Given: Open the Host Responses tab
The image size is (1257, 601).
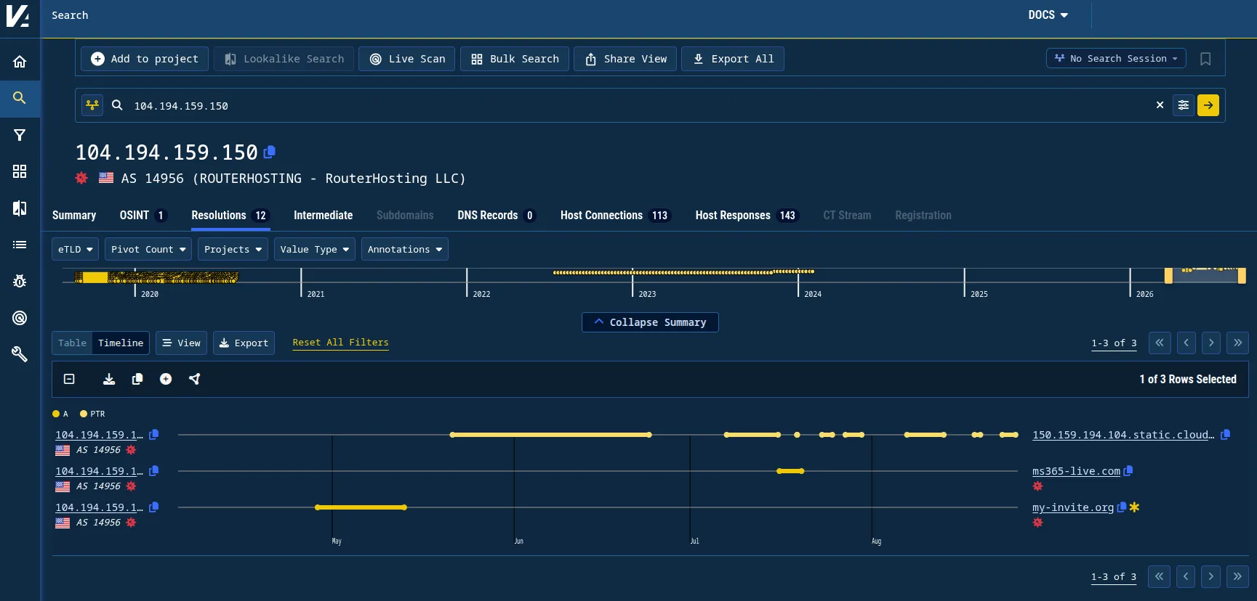Looking at the screenshot, I should (747, 216).
